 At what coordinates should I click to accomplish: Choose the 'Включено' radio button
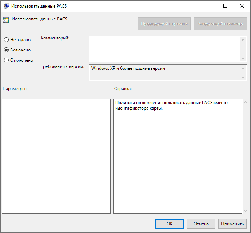[x=7, y=50]
